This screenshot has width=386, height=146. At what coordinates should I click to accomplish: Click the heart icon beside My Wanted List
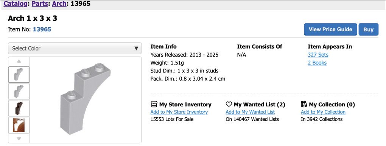tap(229, 105)
